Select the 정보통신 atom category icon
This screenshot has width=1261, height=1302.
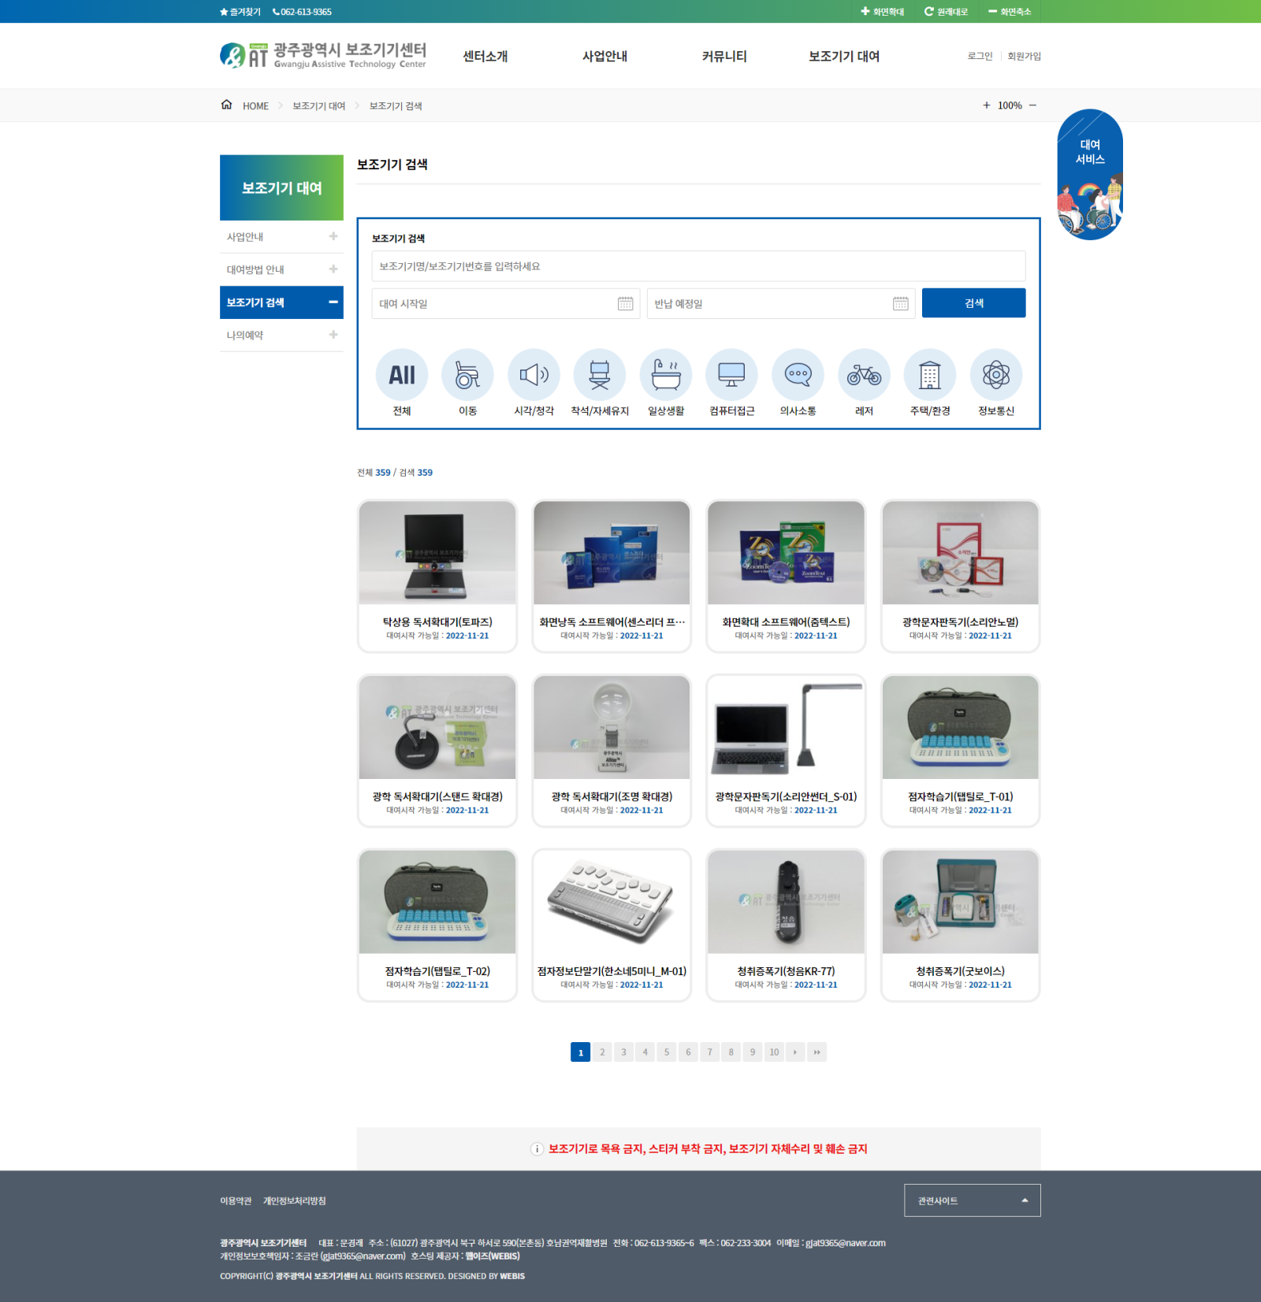pyautogui.click(x=996, y=375)
